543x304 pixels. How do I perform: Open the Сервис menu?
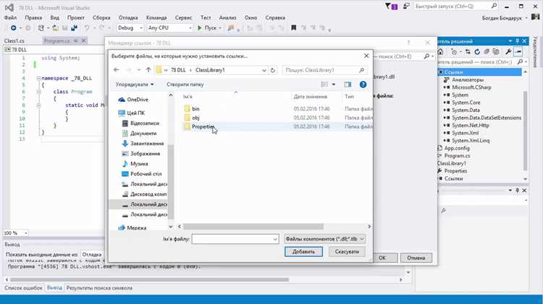(183, 17)
